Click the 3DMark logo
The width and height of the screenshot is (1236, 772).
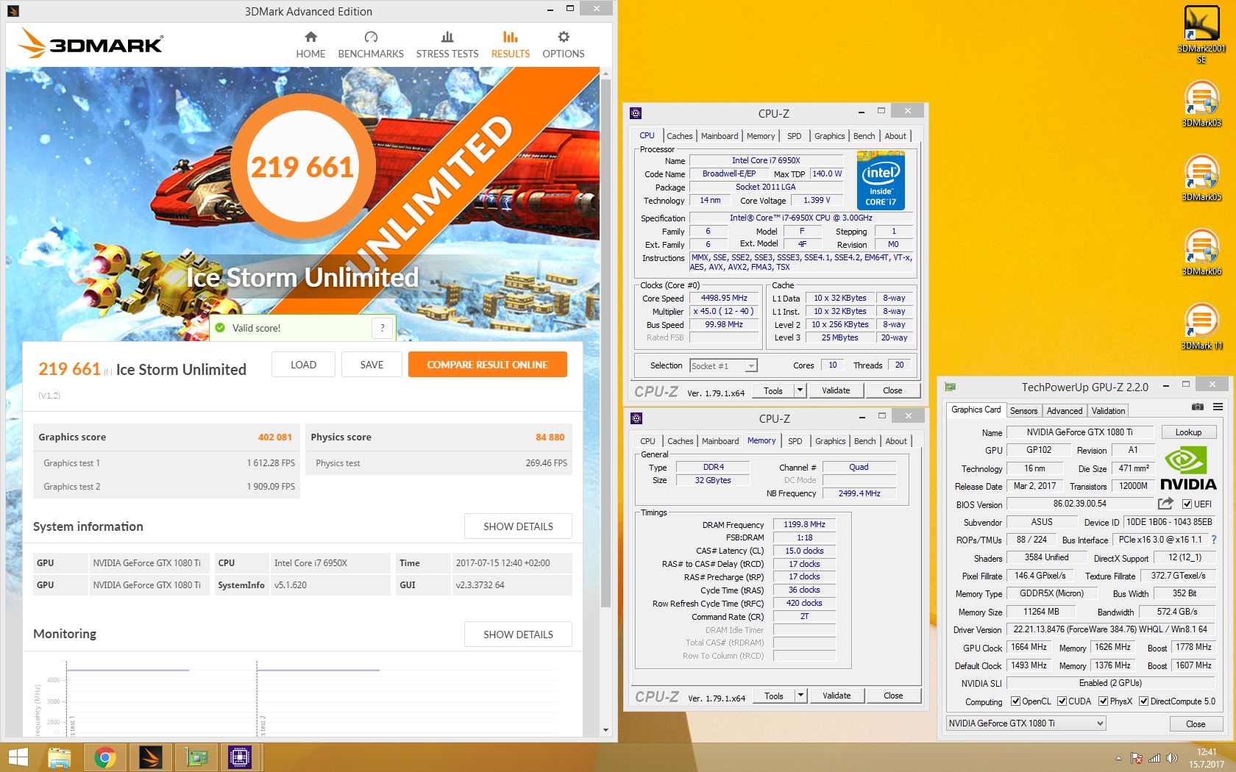pyautogui.click(x=90, y=43)
